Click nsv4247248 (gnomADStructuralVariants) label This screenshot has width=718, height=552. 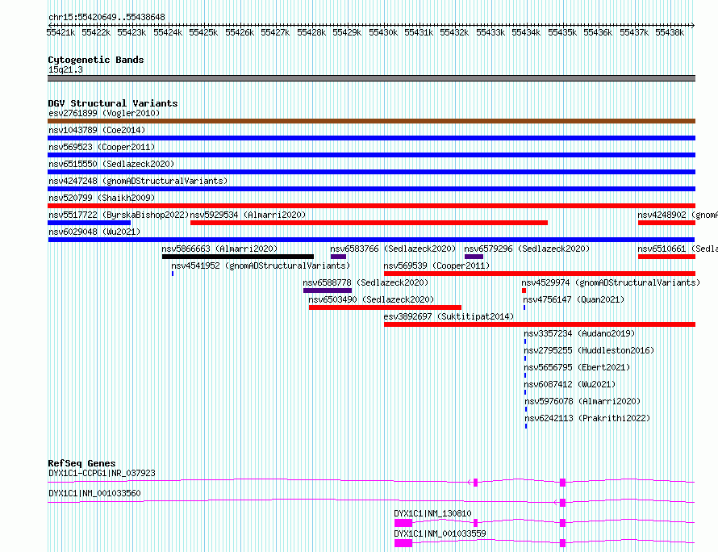[138, 181]
